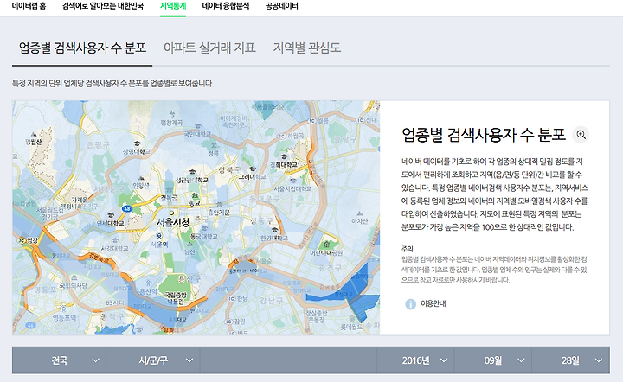
Task: Expand the 전국 region dropdown
Action: tap(59, 360)
